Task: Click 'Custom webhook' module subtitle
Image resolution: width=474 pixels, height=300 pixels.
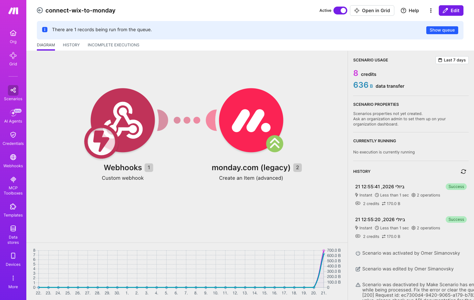Action: (123, 178)
